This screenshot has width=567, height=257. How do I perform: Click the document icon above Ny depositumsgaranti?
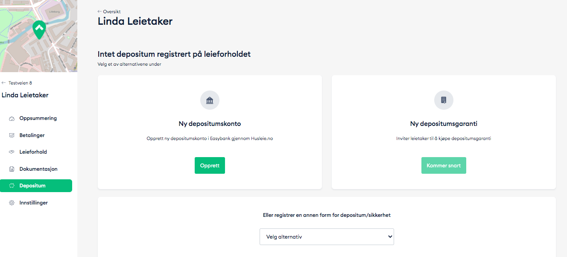point(444,100)
